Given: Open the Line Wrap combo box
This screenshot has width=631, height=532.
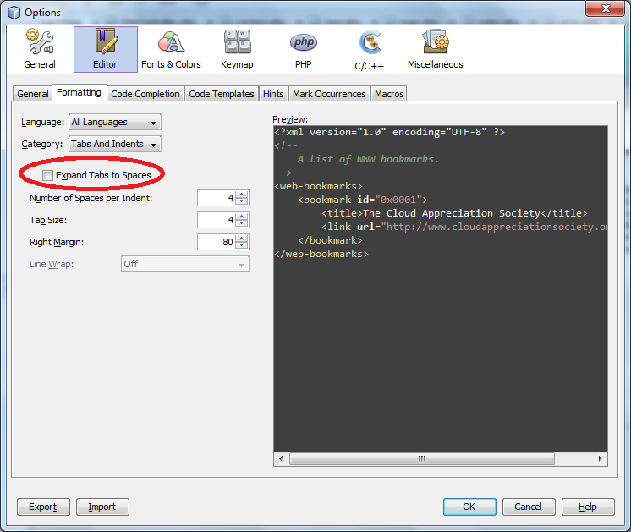Looking at the screenshot, I should (185, 264).
